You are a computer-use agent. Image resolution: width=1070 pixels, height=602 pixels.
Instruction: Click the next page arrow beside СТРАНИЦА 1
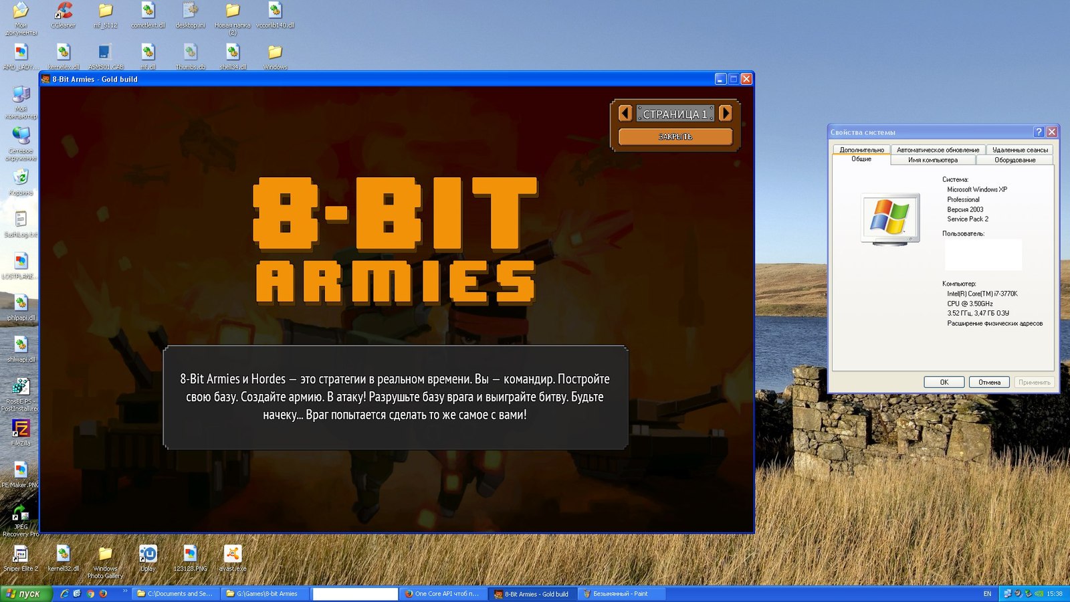(x=727, y=112)
